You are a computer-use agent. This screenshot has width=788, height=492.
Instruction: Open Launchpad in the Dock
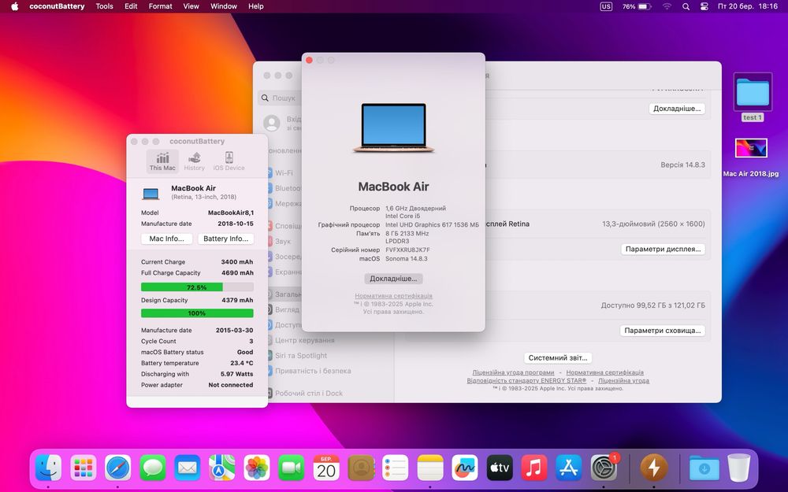[x=84, y=468]
